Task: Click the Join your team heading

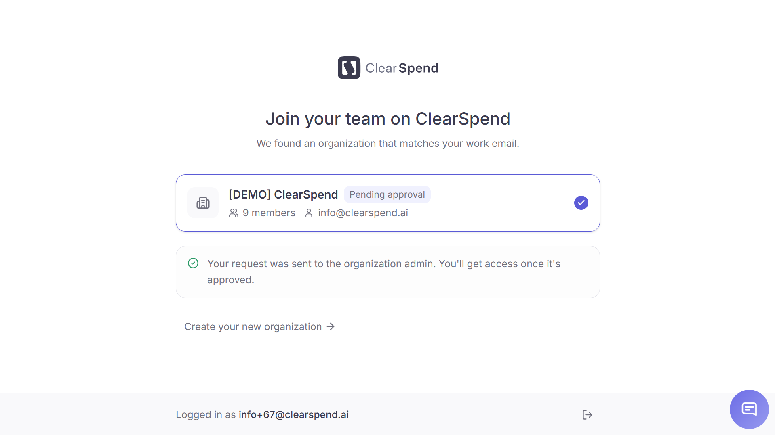Action: pos(388,119)
